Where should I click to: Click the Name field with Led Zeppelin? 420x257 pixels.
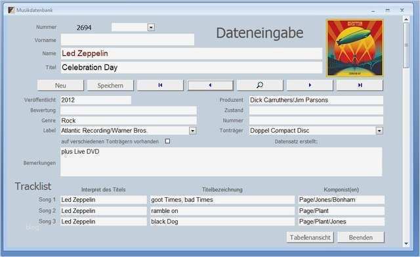point(192,53)
